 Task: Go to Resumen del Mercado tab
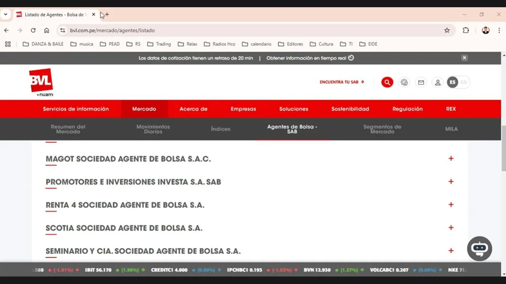[x=68, y=129]
